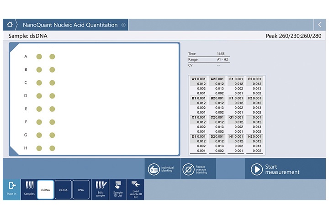Select the second well in row D
The width and height of the screenshot is (329, 219).
click(52, 96)
